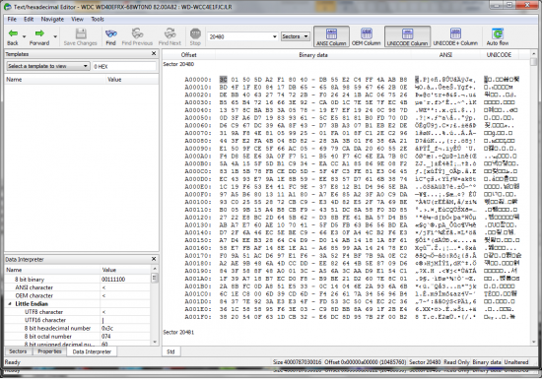Screen dimensions: 542x380
Task: Select the 8 bit hexadecimal number row
Action: [78, 328]
